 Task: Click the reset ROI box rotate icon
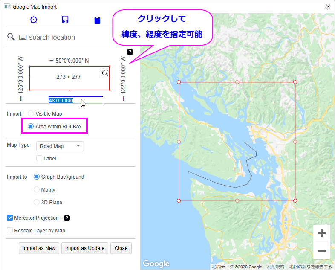pyautogui.click(x=104, y=73)
